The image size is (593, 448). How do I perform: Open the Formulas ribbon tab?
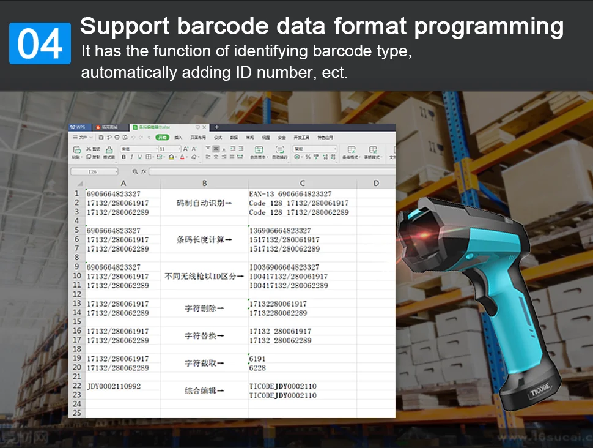pos(218,138)
